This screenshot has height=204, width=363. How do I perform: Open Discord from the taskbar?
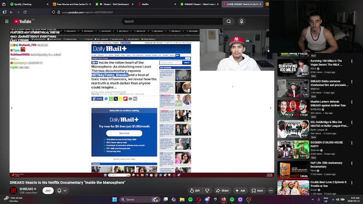point(207,199)
